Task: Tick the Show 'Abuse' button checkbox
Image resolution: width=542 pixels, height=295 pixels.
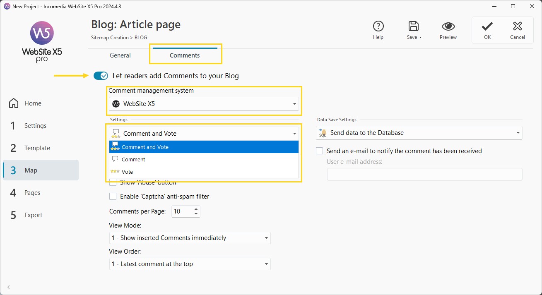Action: [x=113, y=182]
